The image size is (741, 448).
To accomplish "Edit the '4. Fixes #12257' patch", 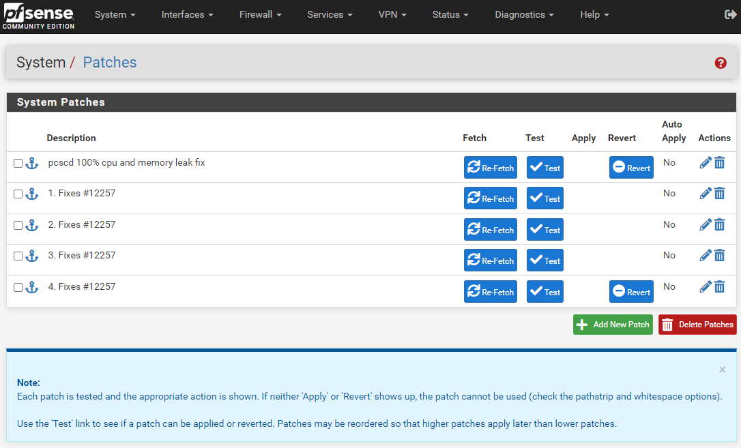I will tap(706, 286).
